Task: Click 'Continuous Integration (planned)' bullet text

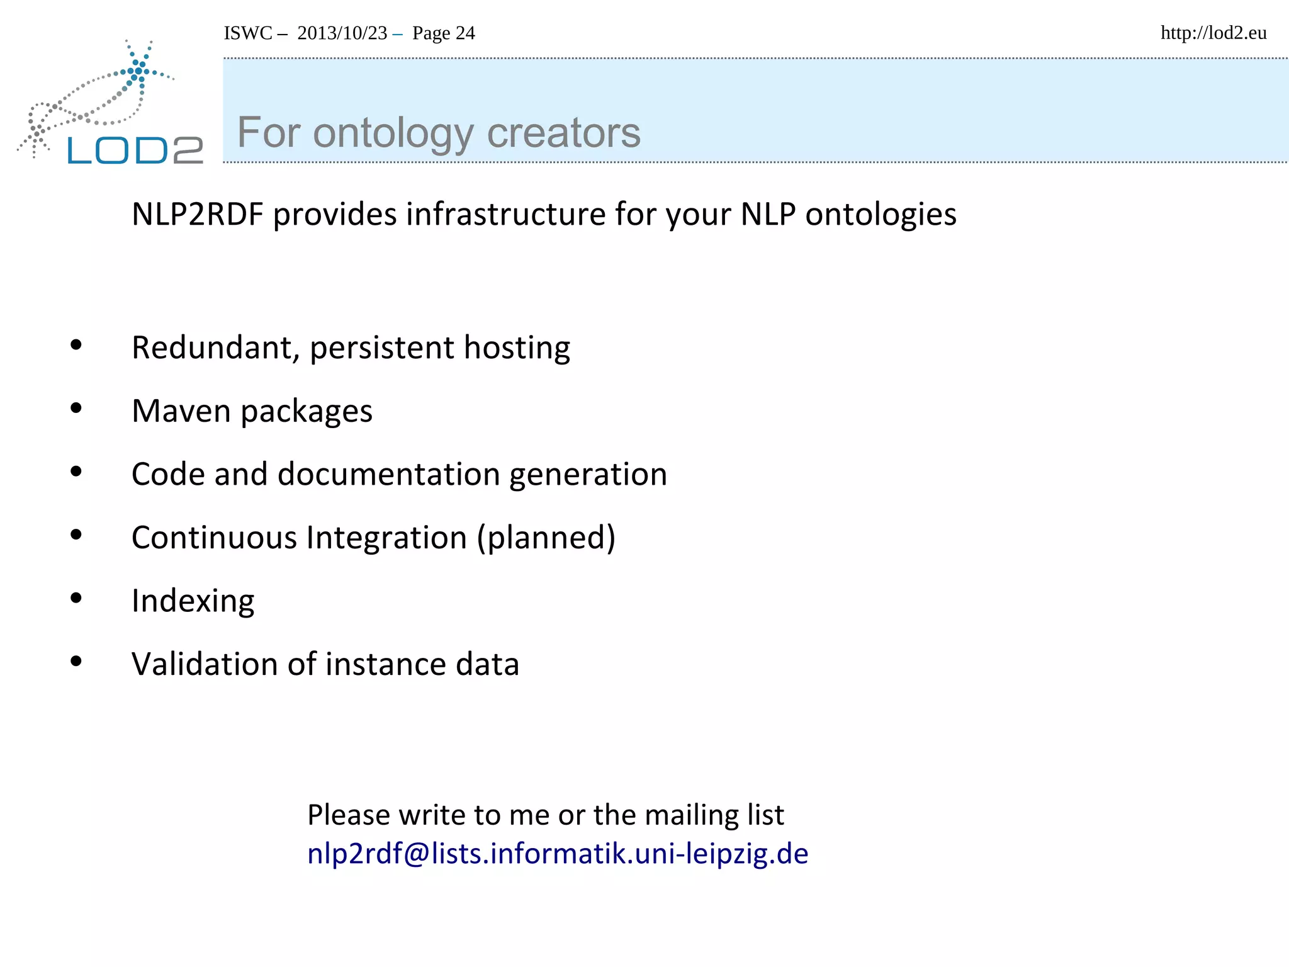Action: [373, 538]
